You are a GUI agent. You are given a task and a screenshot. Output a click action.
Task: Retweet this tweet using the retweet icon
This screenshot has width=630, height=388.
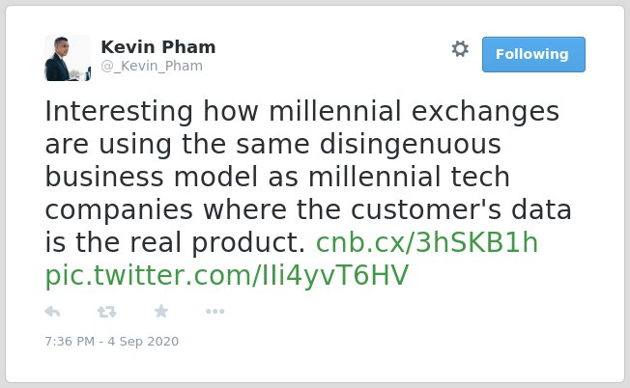coord(107,312)
